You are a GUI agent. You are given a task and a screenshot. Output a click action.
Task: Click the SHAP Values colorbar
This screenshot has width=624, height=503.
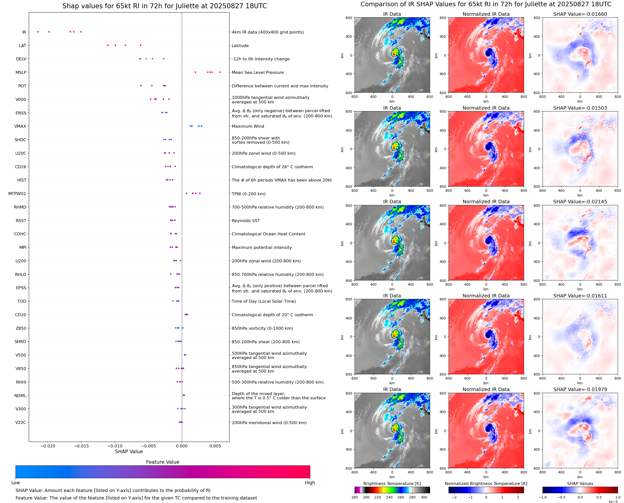coord(580,490)
